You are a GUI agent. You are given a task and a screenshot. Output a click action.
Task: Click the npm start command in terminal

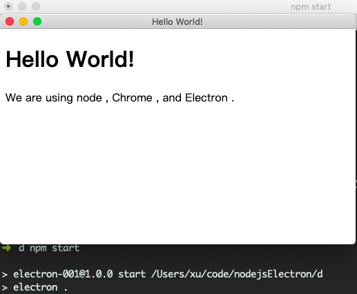point(55,248)
